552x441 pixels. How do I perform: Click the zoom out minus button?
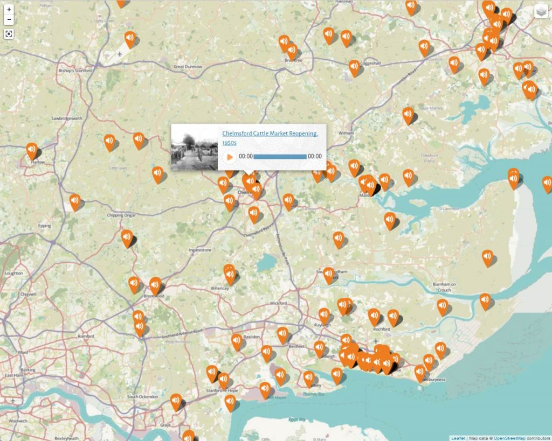[9, 20]
